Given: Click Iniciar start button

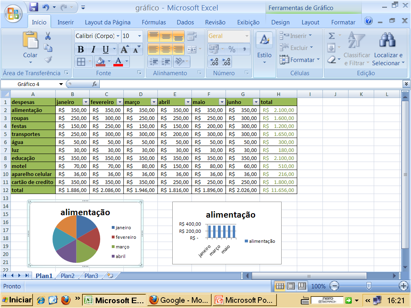Looking at the screenshot, I should tap(17, 300).
